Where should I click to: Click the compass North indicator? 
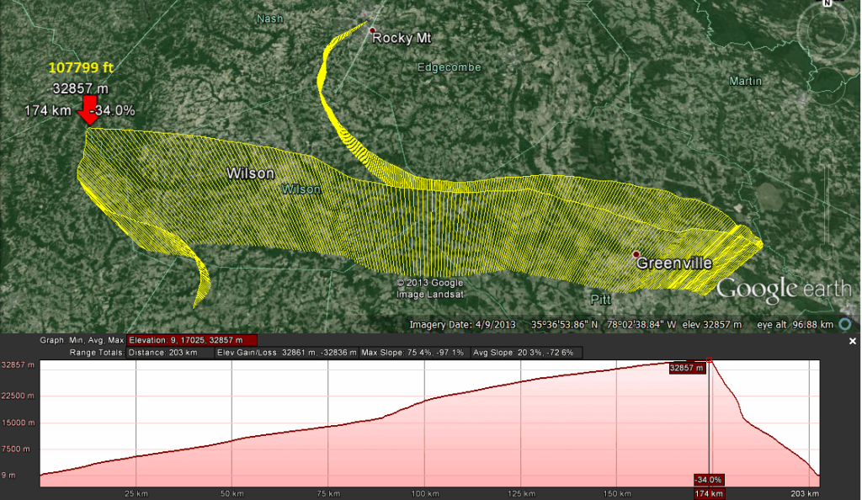(829, 4)
